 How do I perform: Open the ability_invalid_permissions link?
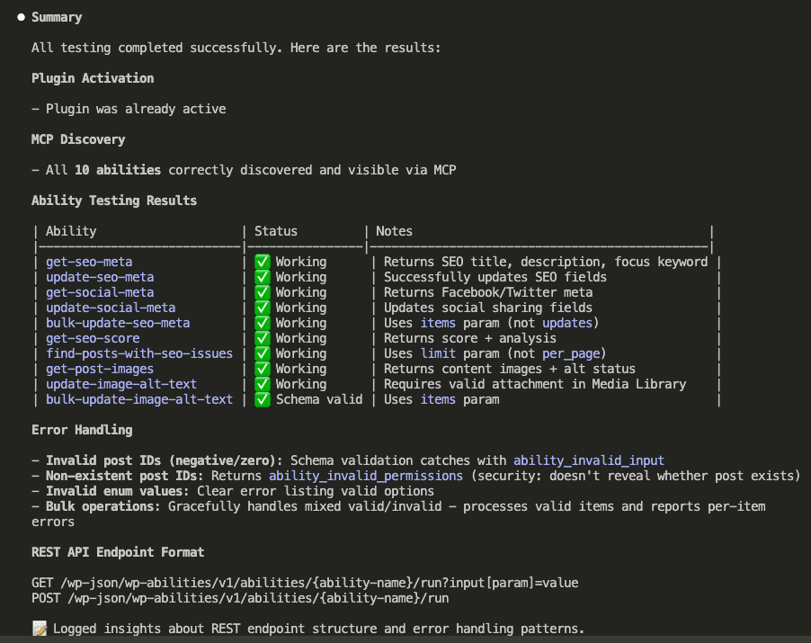pyautogui.click(x=365, y=475)
